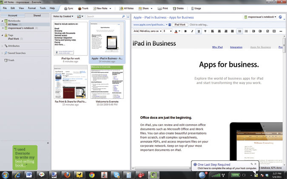Image resolution: width=287 pixels, height=179 pixels.
Task: Click the Windows Start button
Action: tap(5, 175)
